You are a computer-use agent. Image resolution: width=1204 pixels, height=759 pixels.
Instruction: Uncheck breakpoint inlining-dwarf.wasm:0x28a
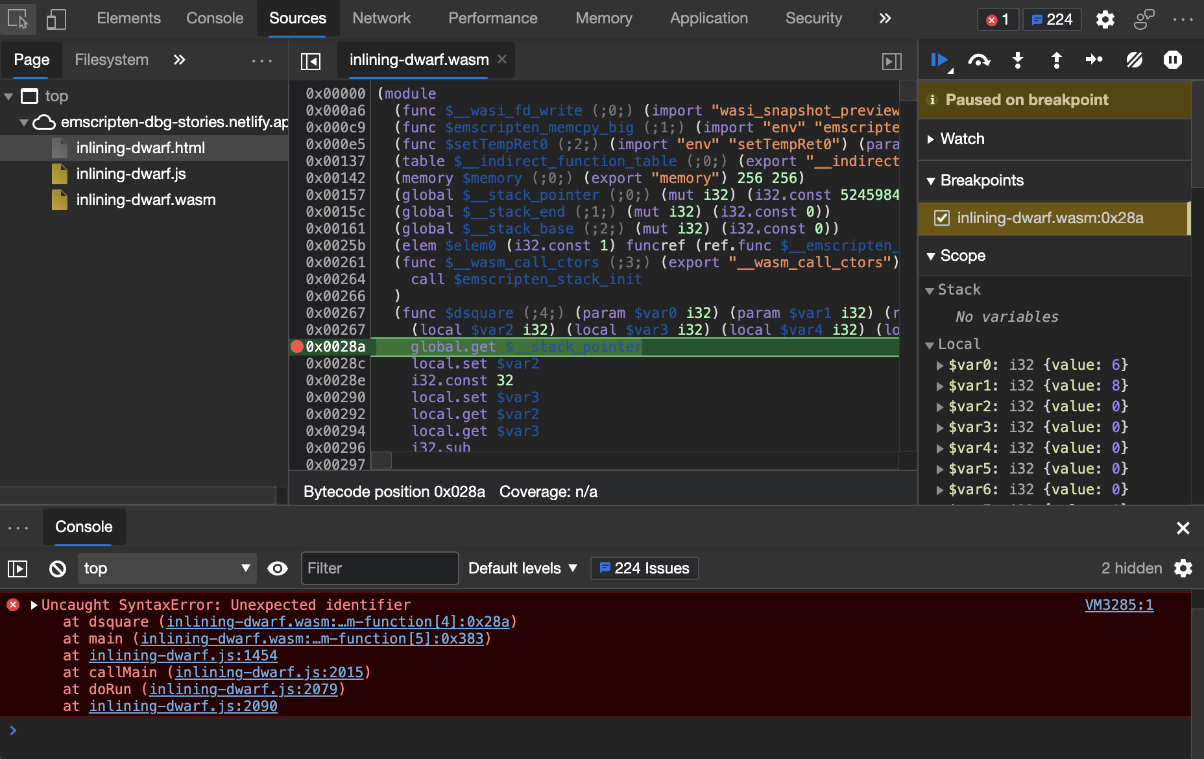click(x=941, y=218)
